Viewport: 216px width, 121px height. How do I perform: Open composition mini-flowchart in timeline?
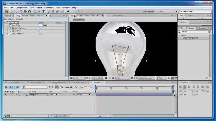coord(51,87)
